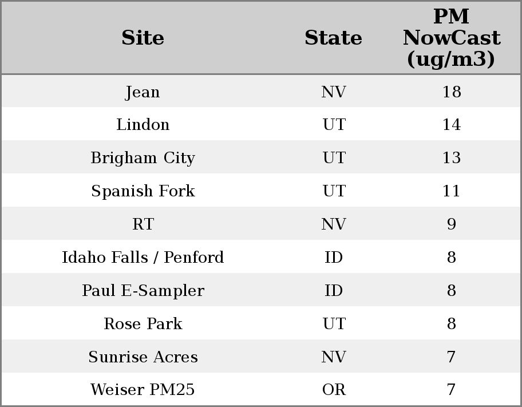Select Idaho Falls / Penford site
The image size is (522, 407).
point(143,258)
